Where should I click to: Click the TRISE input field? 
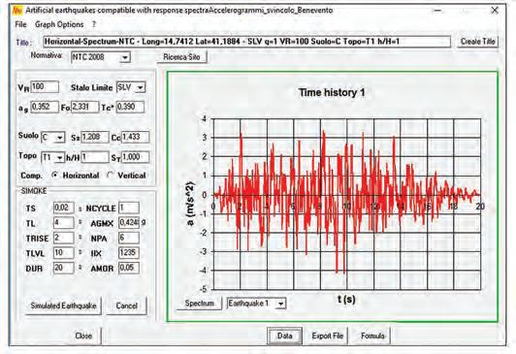[x=64, y=238]
